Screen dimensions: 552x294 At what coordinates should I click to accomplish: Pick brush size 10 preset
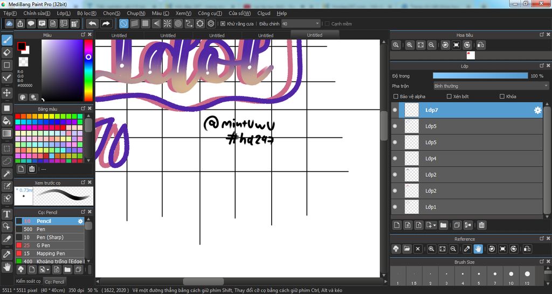click(x=511, y=276)
